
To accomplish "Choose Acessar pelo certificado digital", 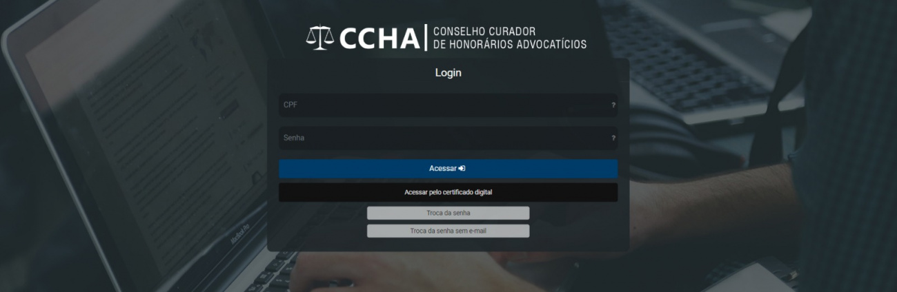I will click(x=448, y=192).
